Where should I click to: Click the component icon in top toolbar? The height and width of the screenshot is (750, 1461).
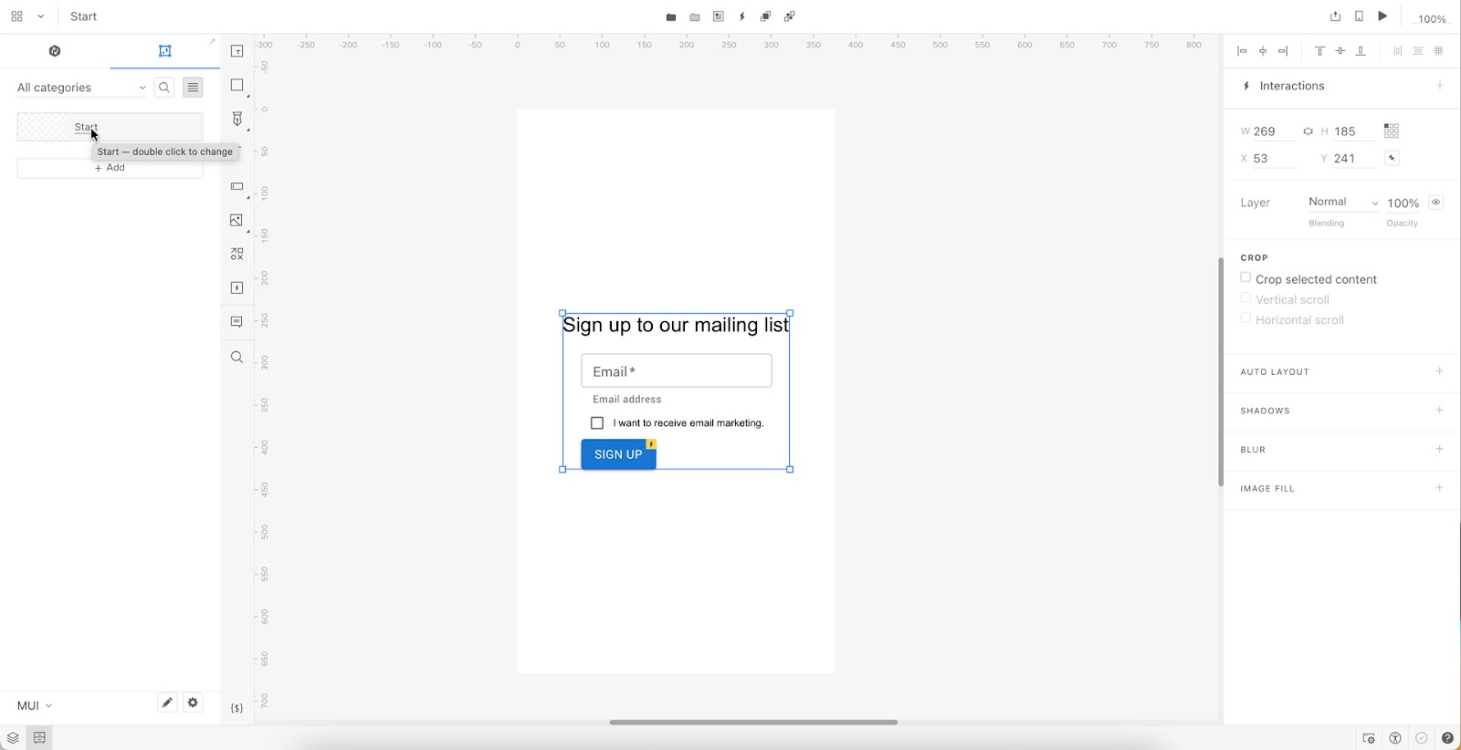719,16
